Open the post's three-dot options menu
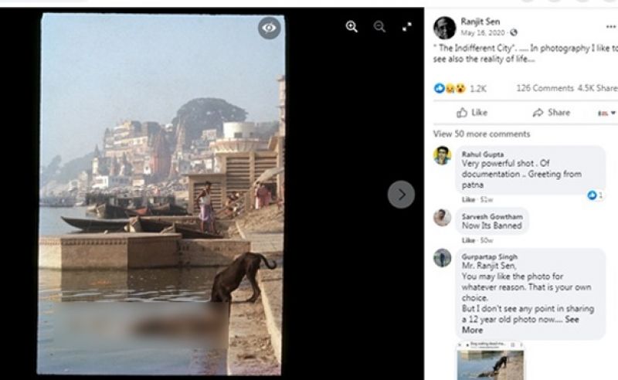Screen dimensions: 618x380 point(611,26)
